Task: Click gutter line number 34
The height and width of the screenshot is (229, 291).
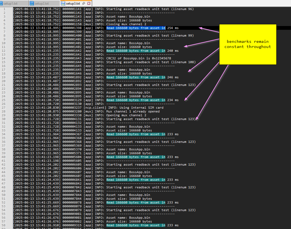Action: pyautogui.click(x=4, y=134)
